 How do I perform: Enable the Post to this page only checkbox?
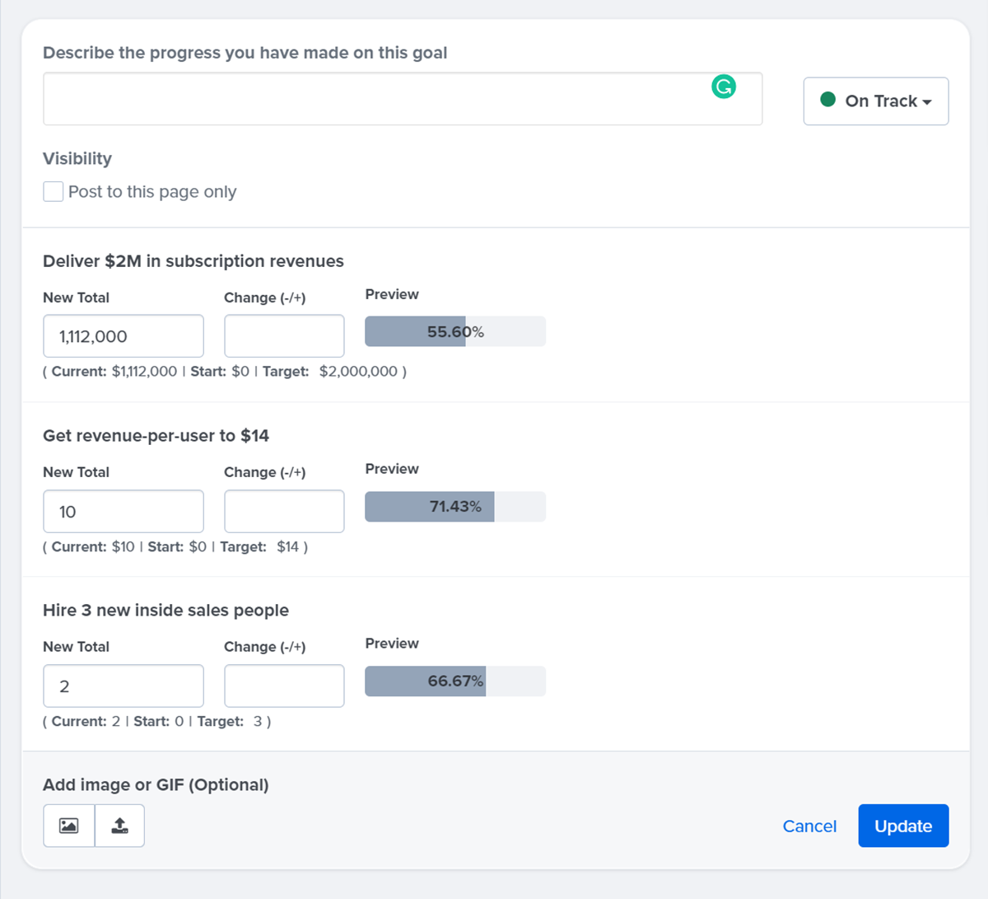[x=53, y=191]
